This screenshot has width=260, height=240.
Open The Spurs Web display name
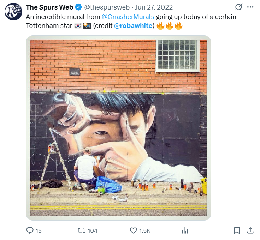(49, 7)
